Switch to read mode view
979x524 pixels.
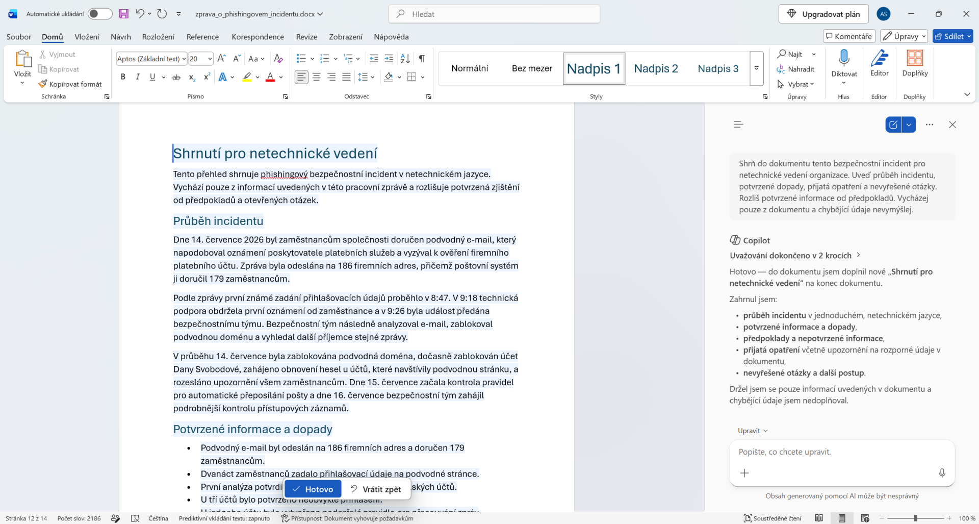pyautogui.click(x=819, y=518)
